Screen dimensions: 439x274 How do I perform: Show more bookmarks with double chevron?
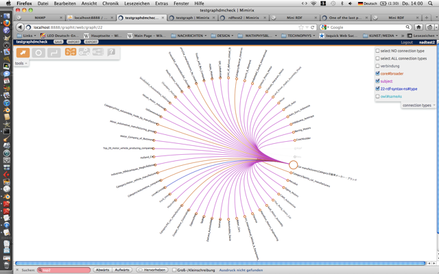[403, 36]
